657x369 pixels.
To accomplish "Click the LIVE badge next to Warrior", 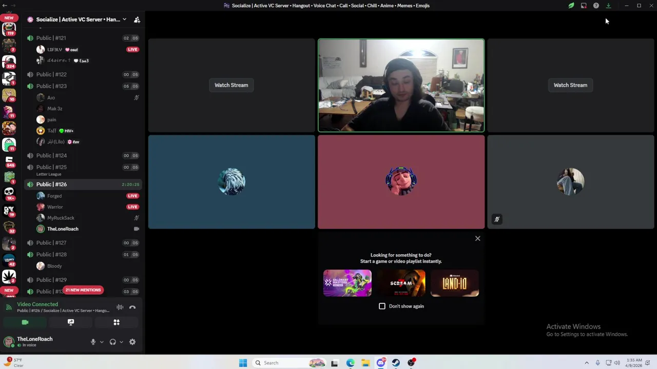I will coord(132,207).
